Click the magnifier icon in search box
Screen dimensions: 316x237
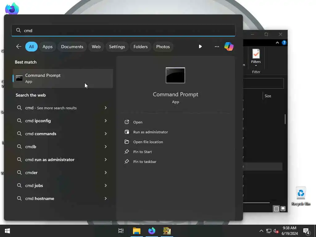tap(18, 31)
